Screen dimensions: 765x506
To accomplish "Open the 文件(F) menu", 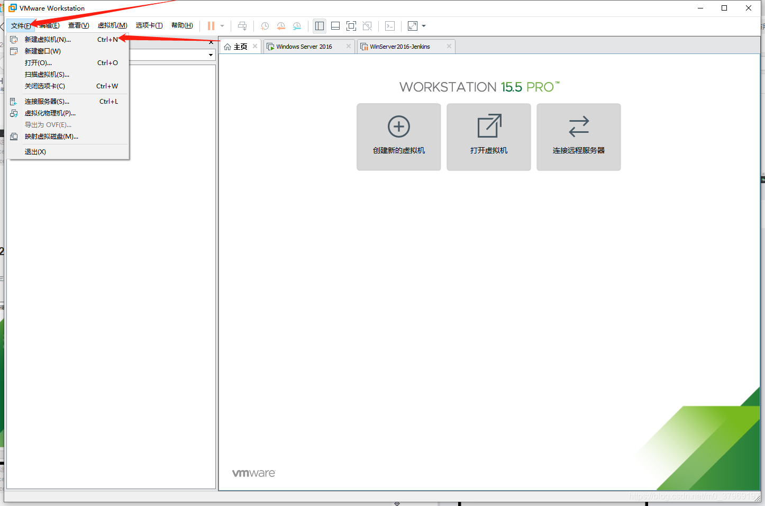I will (21, 25).
